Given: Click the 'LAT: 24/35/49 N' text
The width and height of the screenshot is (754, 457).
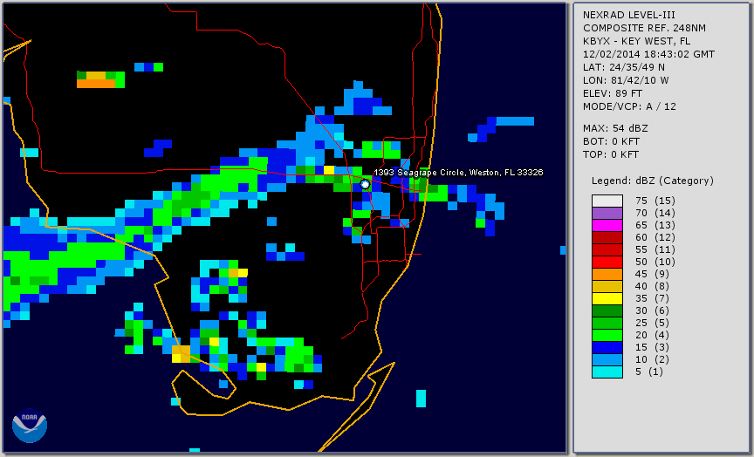Looking at the screenshot, I should (624, 67).
